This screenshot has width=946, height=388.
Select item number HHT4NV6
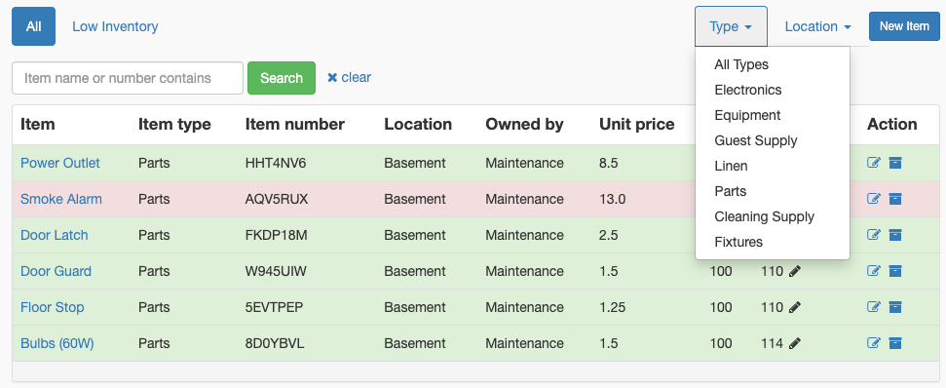[x=276, y=163]
